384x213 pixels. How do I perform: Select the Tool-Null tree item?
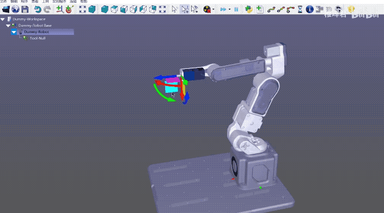coord(38,38)
